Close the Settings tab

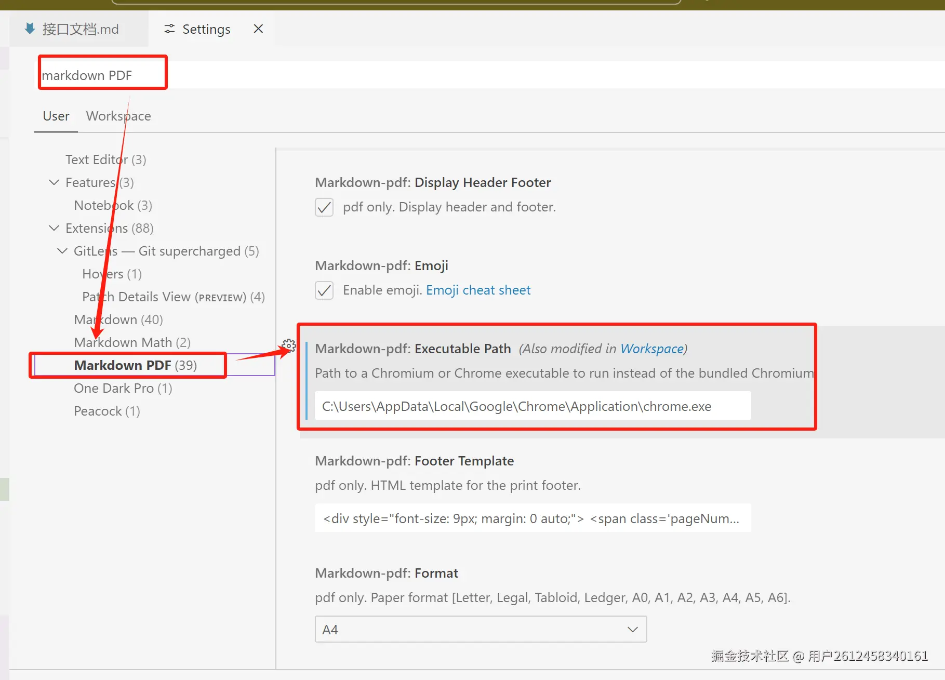coord(258,29)
